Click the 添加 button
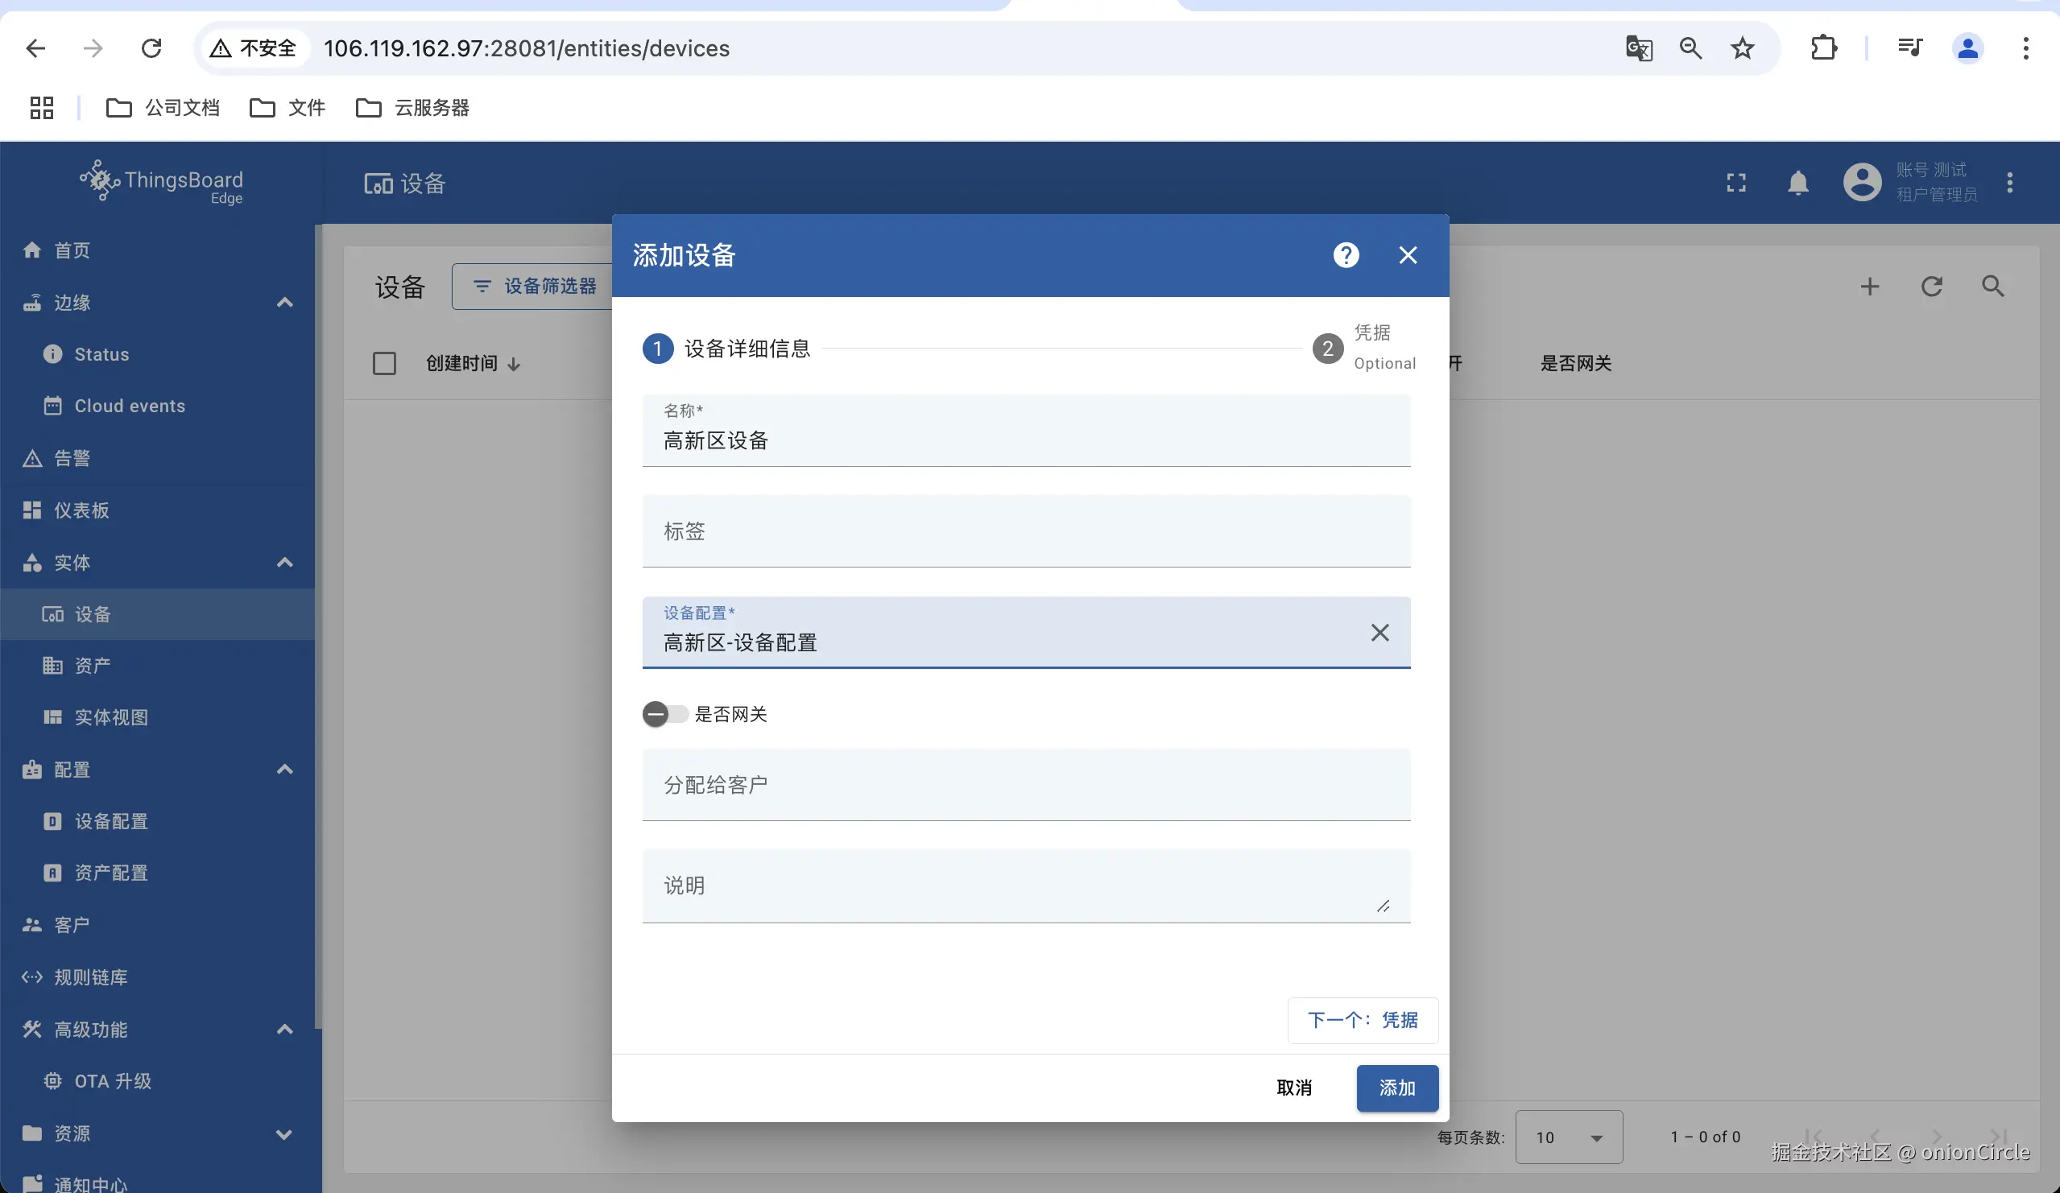Screen dimensions: 2060x1193 point(1396,1088)
